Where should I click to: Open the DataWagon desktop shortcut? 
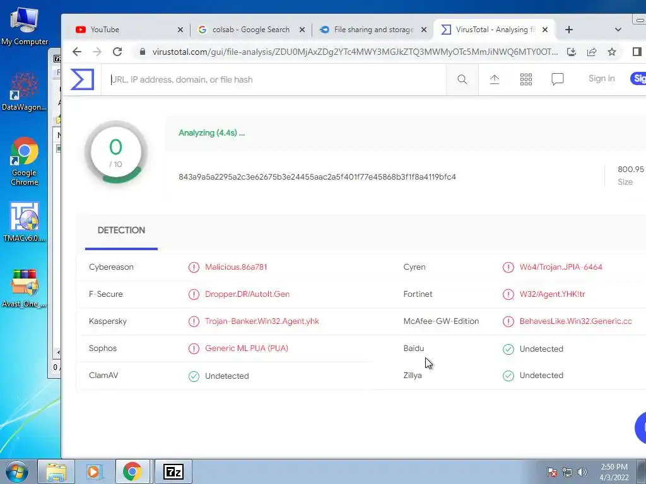click(25, 91)
